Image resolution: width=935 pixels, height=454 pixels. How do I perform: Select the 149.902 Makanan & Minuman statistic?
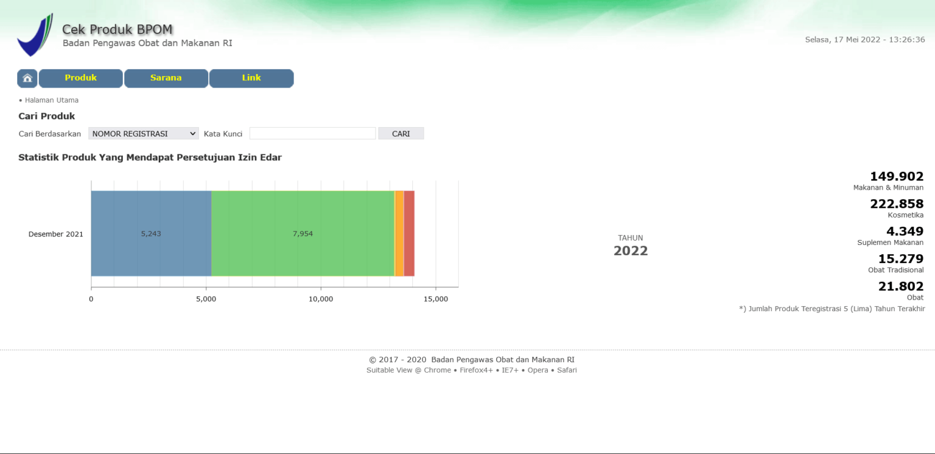point(896,177)
